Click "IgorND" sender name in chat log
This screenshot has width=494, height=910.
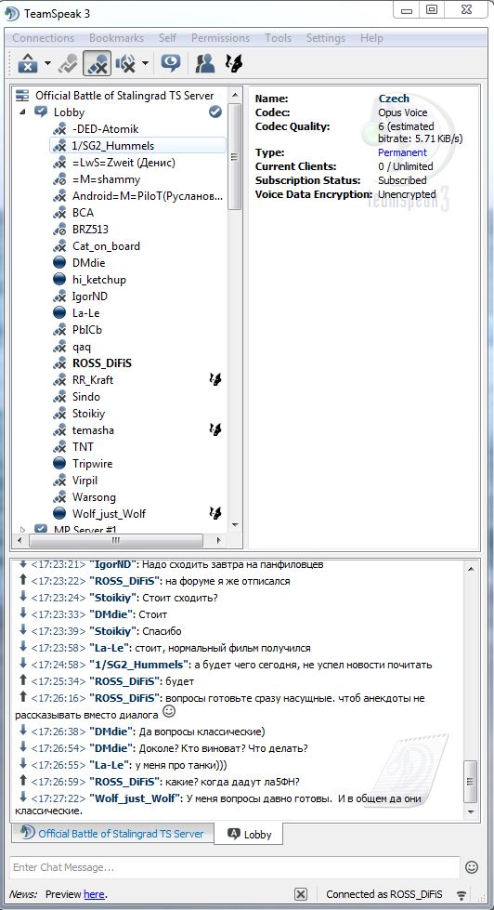pos(112,564)
